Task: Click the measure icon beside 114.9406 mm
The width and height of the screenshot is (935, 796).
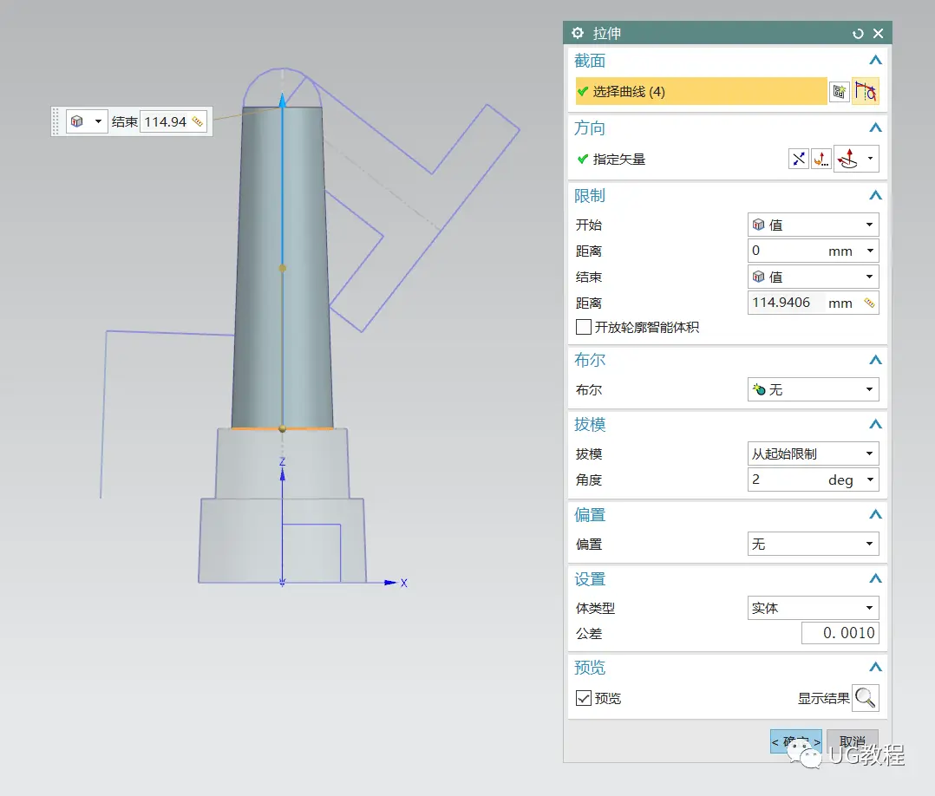Action: [869, 303]
